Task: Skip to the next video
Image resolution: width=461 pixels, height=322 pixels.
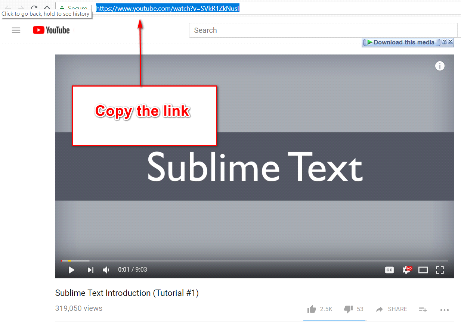Action: (x=90, y=270)
